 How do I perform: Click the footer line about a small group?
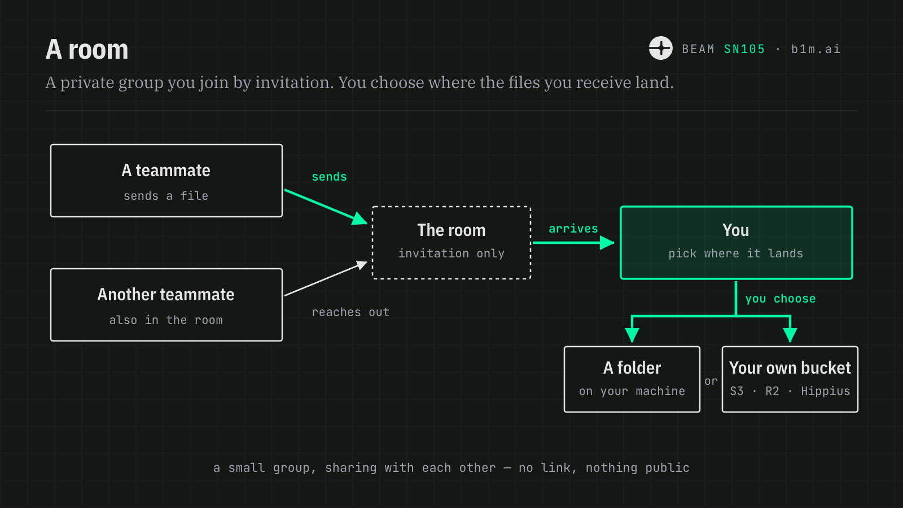pos(451,468)
